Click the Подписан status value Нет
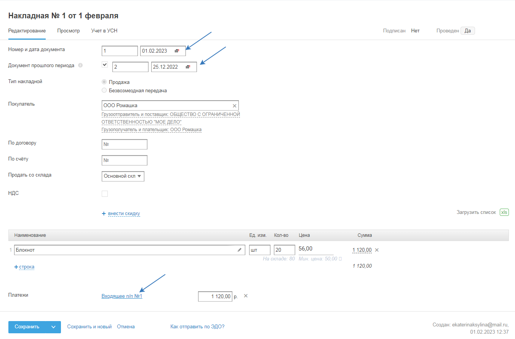This screenshot has width=515, height=339. tap(415, 31)
